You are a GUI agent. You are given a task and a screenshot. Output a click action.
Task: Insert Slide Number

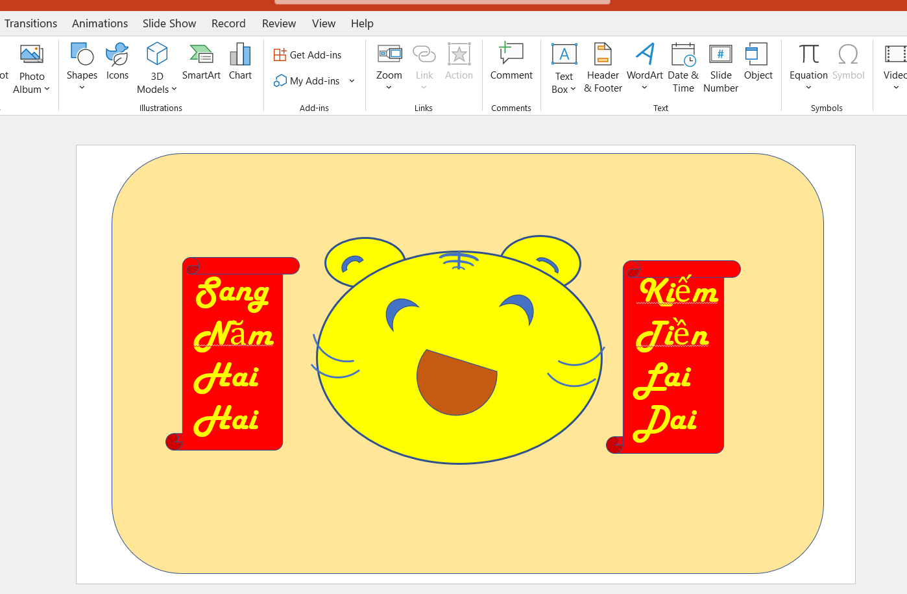click(x=721, y=68)
